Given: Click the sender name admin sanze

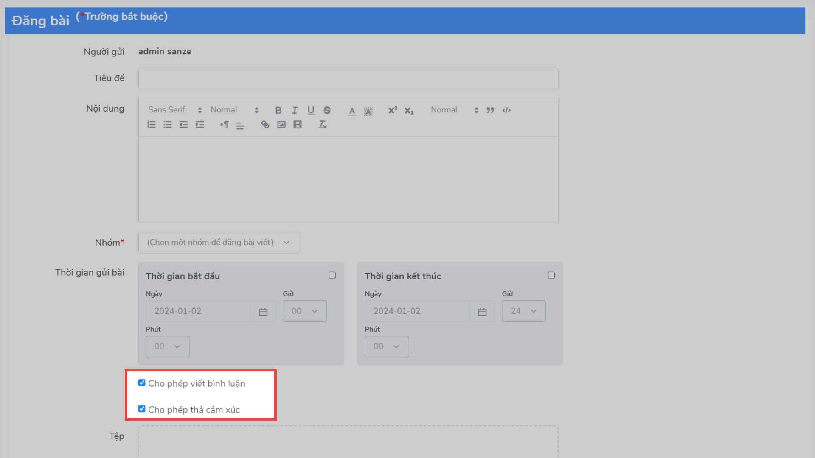Looking at the screenshot, I should (x=165, y=51).
